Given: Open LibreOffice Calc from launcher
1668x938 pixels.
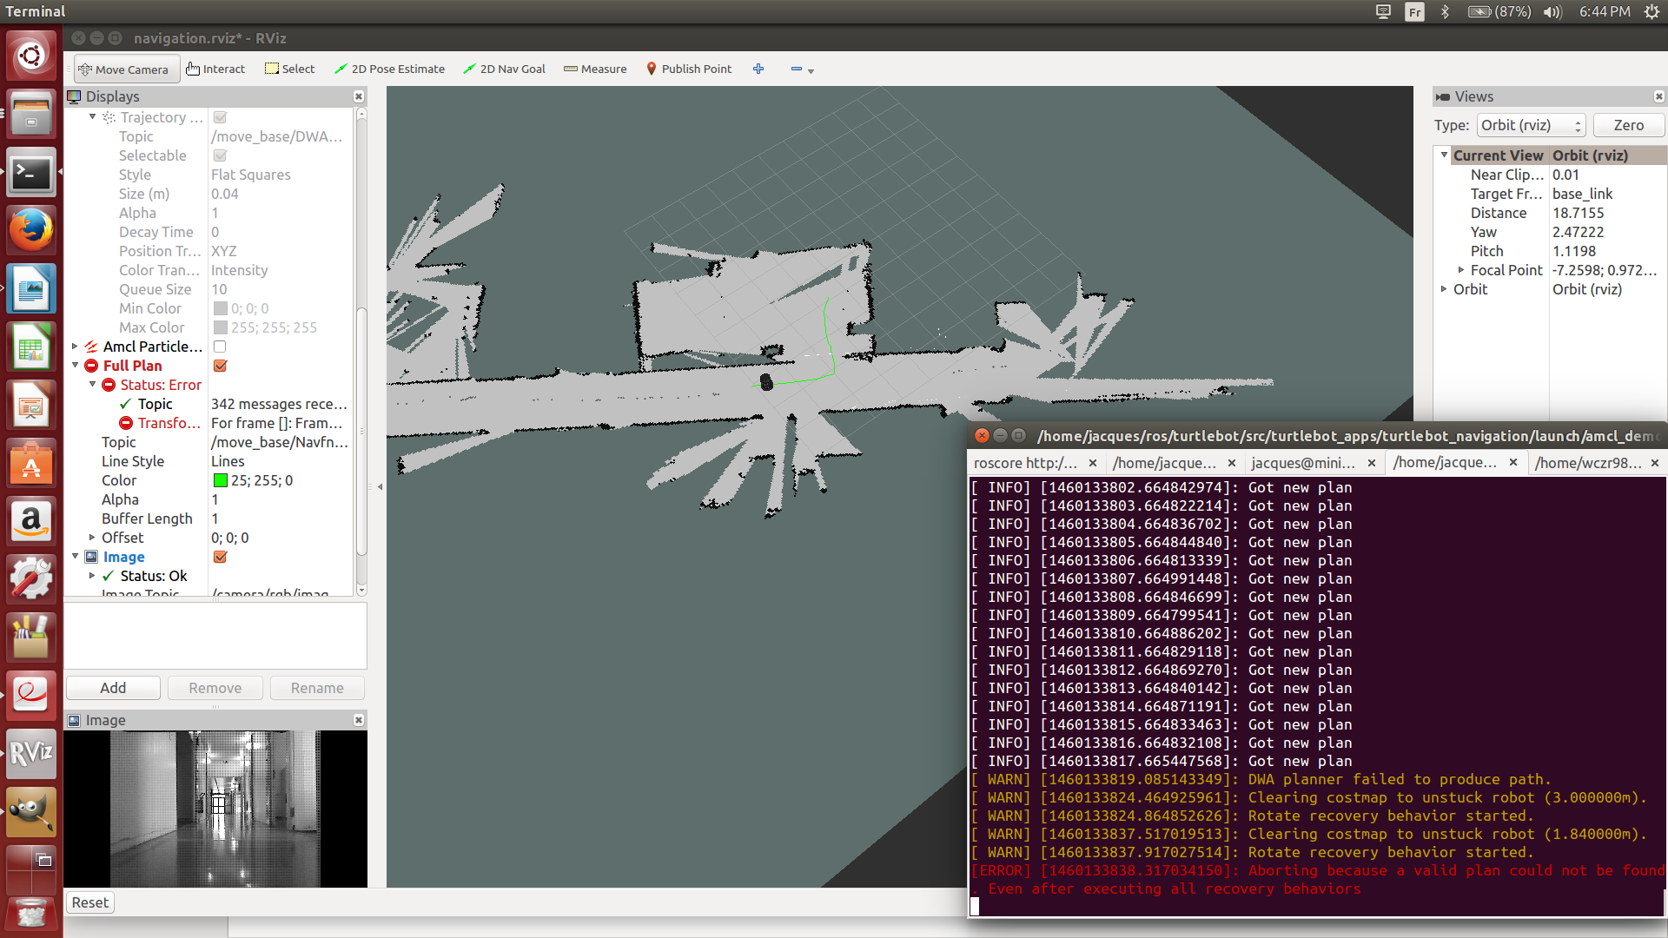Looking at the screenshot, I should (x=31, y=347).
